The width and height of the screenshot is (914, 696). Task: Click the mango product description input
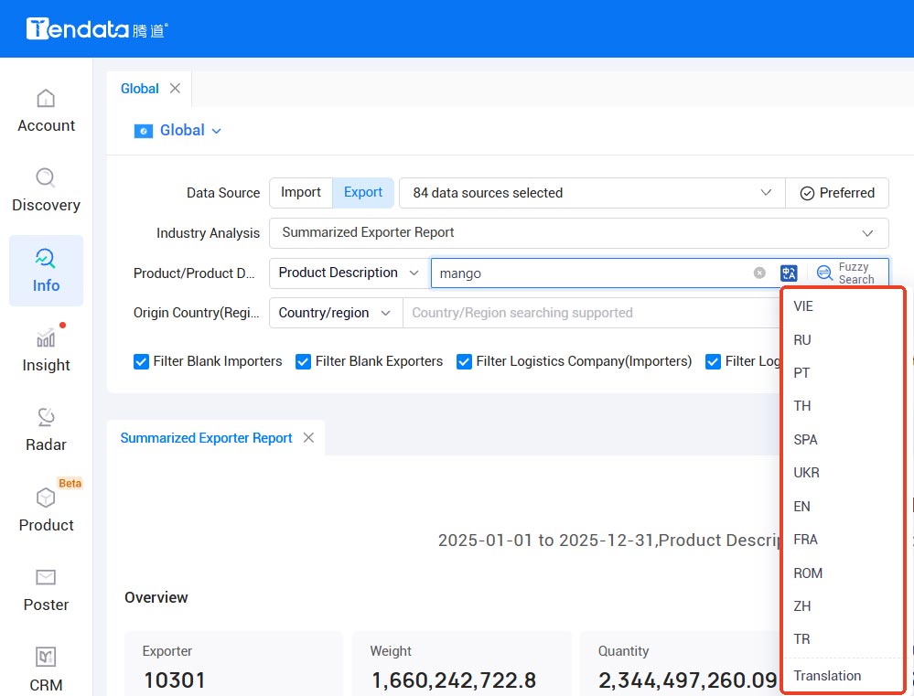coord(592,273)
